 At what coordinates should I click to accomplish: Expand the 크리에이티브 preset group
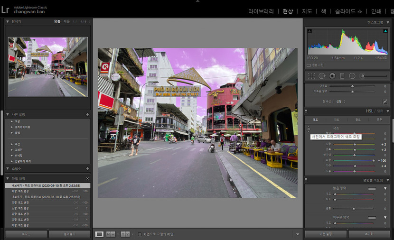[11, 127]
